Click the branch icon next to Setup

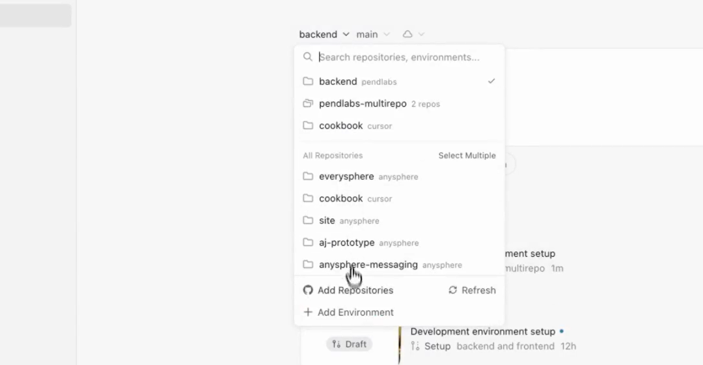tap(415, 346)
